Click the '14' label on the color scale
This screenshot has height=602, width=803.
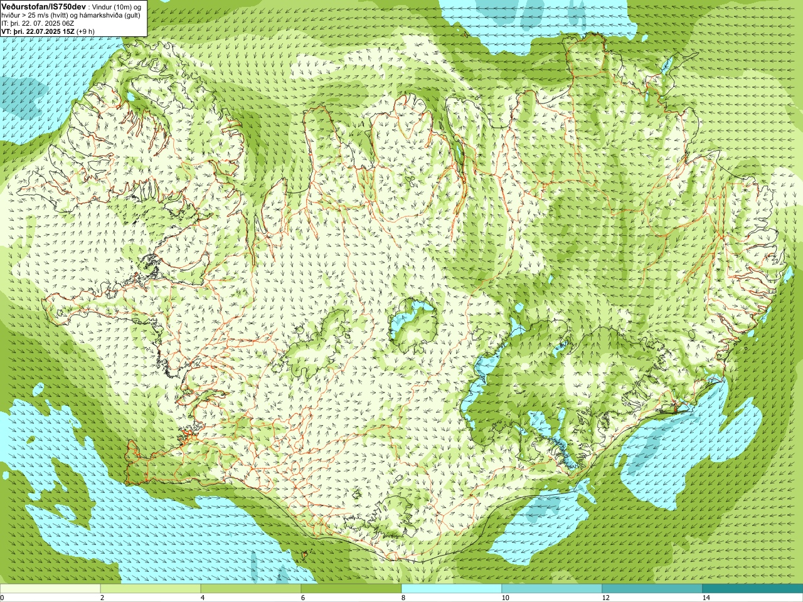click(x=706, y=598)
